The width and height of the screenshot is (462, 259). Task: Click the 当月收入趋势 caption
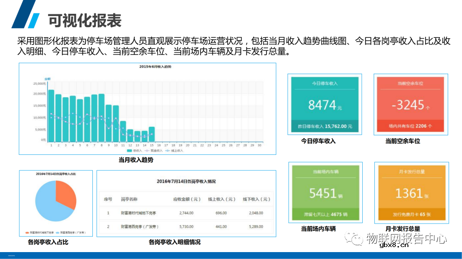[136, 160]
